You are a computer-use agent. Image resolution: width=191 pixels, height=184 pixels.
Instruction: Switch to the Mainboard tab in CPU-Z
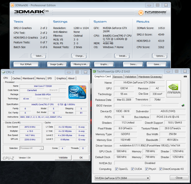28,79
